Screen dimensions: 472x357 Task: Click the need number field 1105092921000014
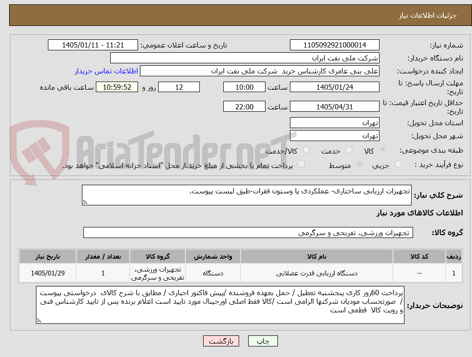point(334,45)
